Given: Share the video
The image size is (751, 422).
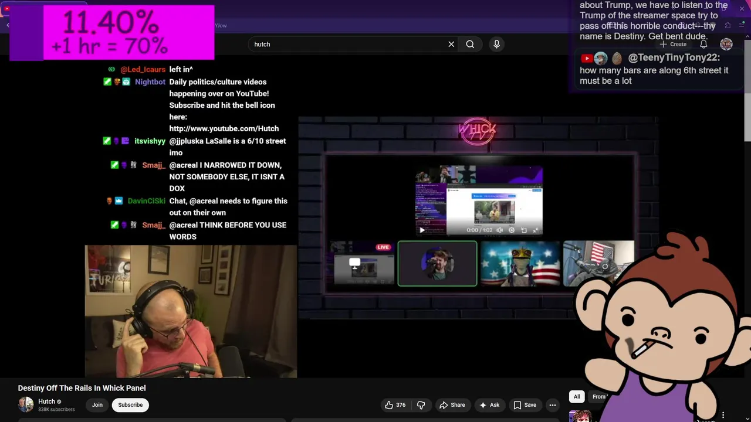Looking at the screenshot, I should tap(452, 405).
